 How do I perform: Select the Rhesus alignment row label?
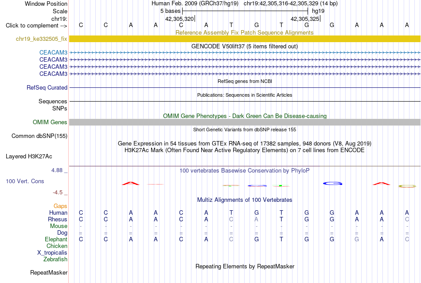tap(58, 219)
